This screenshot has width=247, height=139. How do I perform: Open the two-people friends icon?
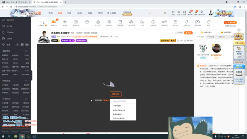point(142,22)
